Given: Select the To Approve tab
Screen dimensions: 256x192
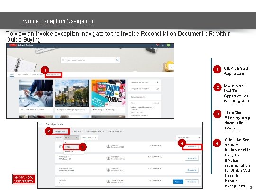Looking at the screenshot, I should click(x=61, y=131).
